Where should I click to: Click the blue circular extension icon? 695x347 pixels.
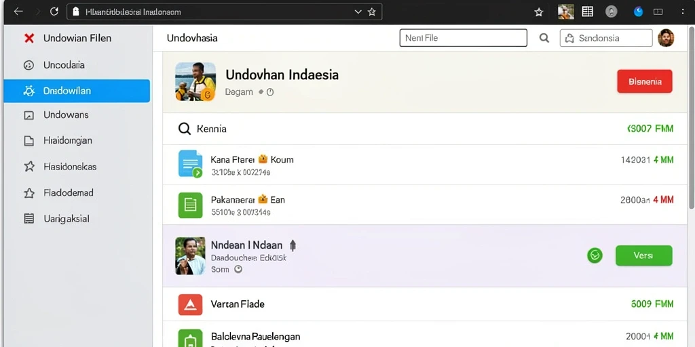(x=638, y=12)
